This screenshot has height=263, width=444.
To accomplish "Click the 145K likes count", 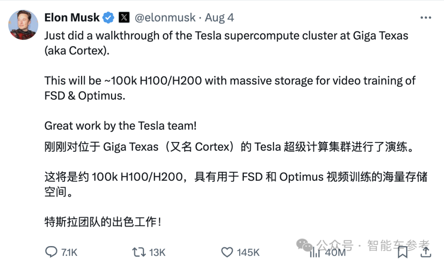I will point(248,252).
